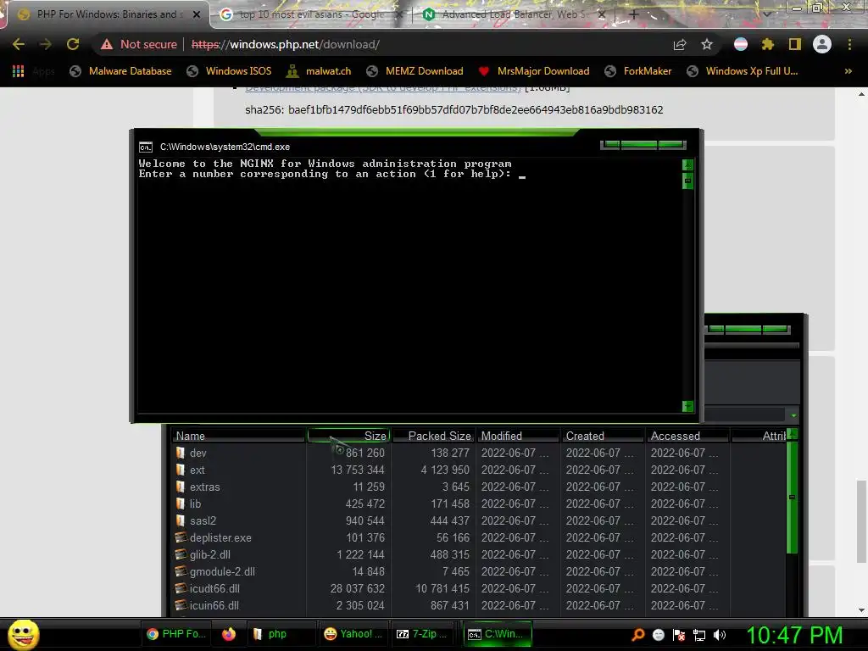
Task: Show more bookmarks with the double chevron
Action: click(848, 71)
